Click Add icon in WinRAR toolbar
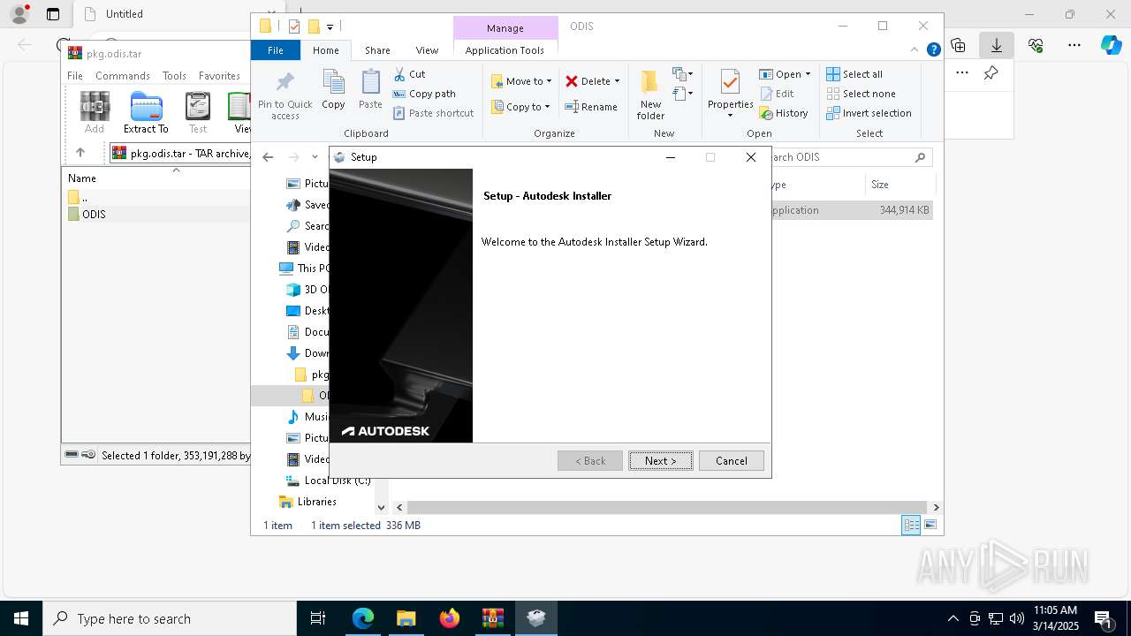This screenshot has width=1131, height=636. 95,112
